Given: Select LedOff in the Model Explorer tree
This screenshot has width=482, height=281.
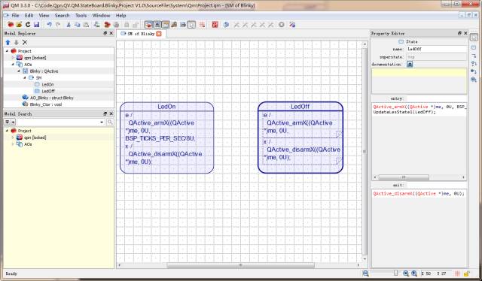Looking at the screenshot, I should [48, 91].
